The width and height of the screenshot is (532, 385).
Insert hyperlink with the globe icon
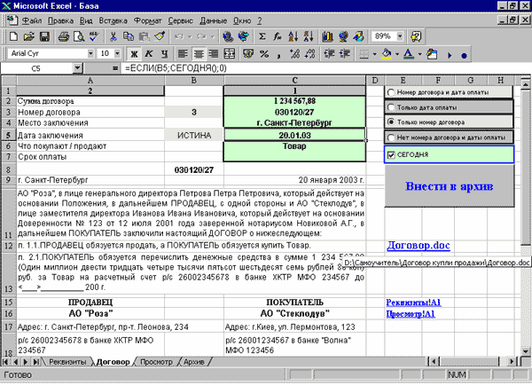pos(229,36)
